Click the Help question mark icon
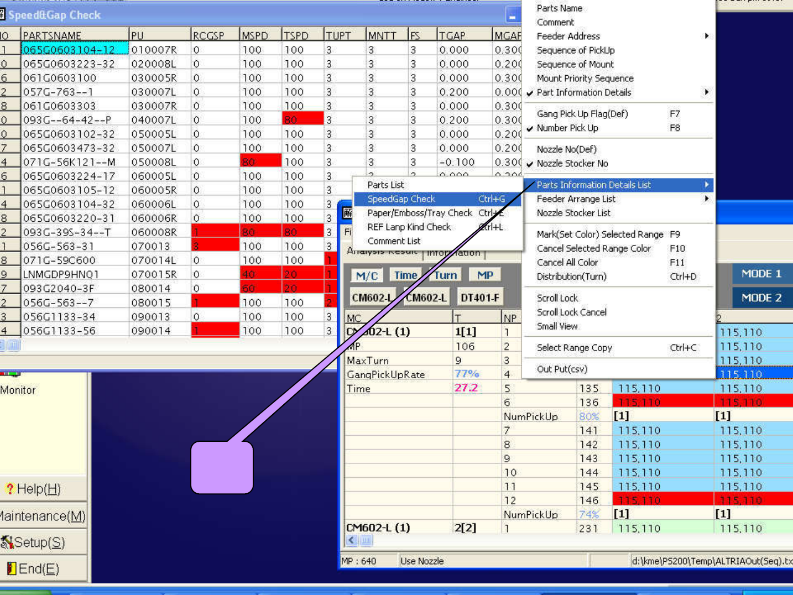The height and width of the screenshot is (595, 793). click(x=9, y=489)
